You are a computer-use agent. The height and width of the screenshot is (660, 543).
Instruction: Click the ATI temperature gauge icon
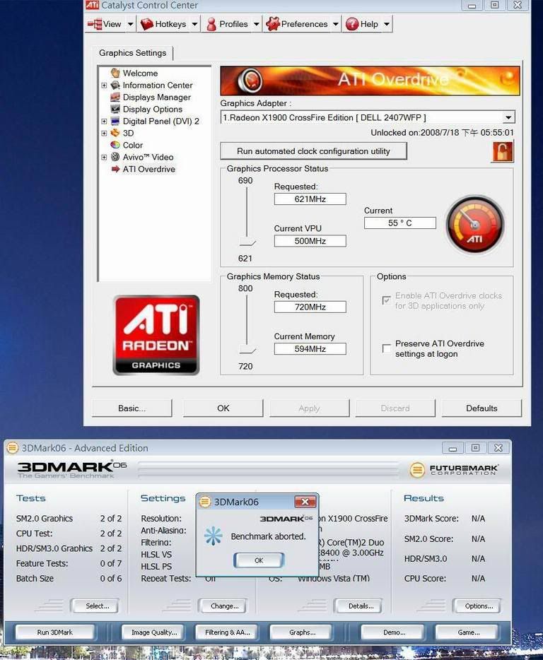click(474, 225)
